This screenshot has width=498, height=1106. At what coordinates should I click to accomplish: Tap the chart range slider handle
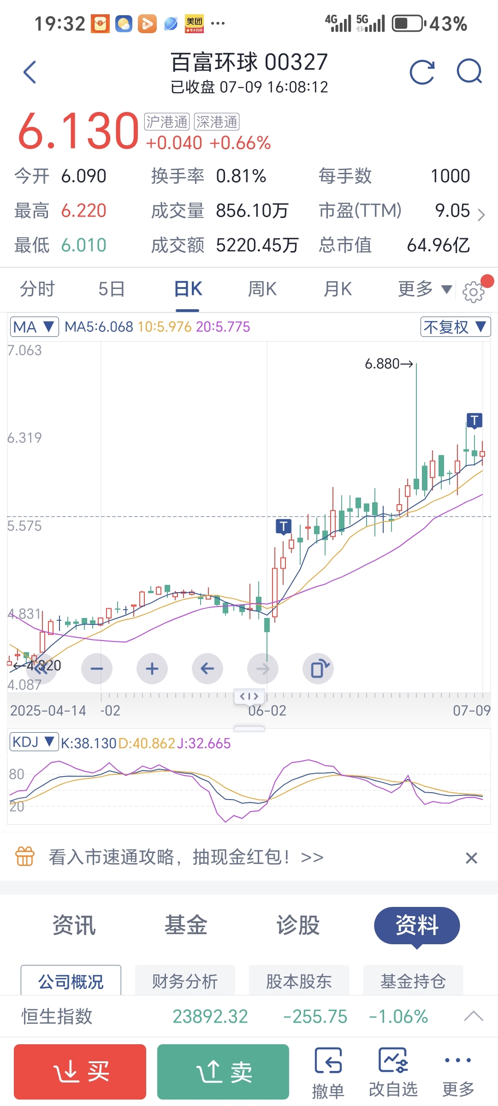pos(249,696)
